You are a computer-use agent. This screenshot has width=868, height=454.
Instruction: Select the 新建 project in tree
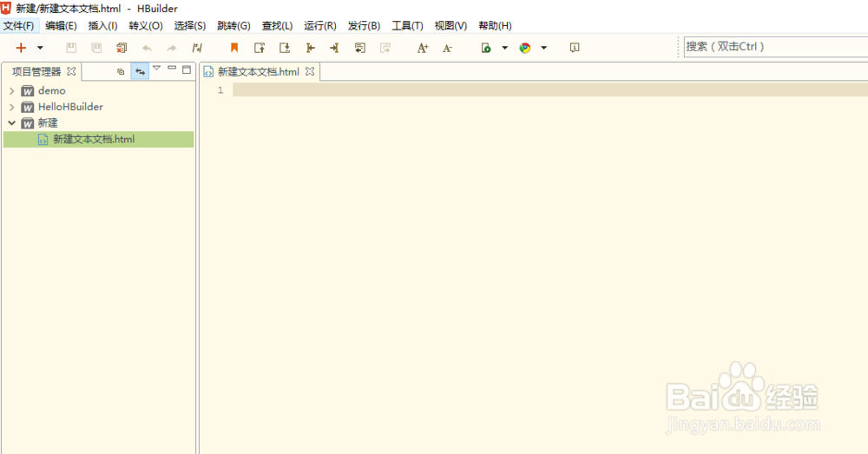[48, 123]
